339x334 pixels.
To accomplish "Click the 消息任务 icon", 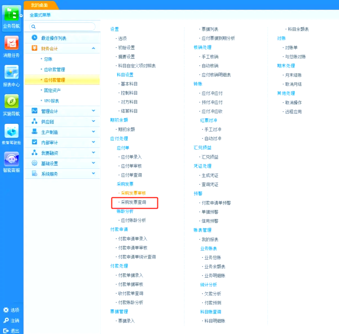I will coord(11,43).
